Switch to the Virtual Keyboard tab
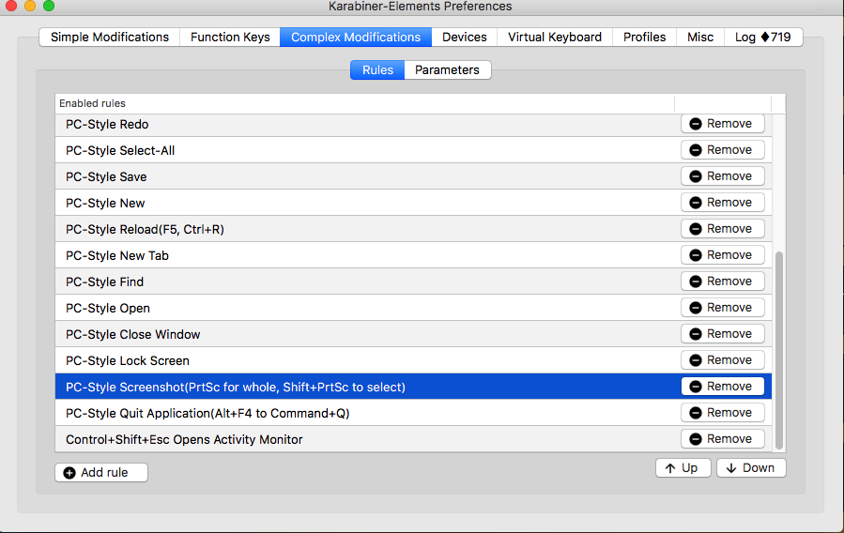 click(x=555, y=38)
